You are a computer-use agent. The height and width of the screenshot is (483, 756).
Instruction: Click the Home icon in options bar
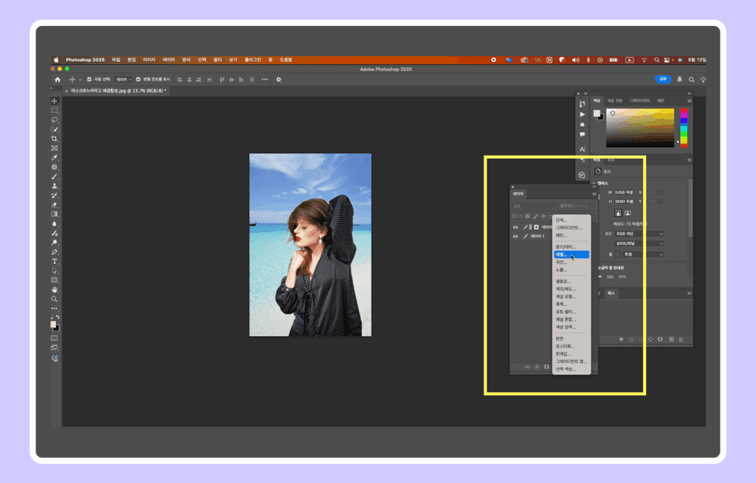(x=58, y=79)
